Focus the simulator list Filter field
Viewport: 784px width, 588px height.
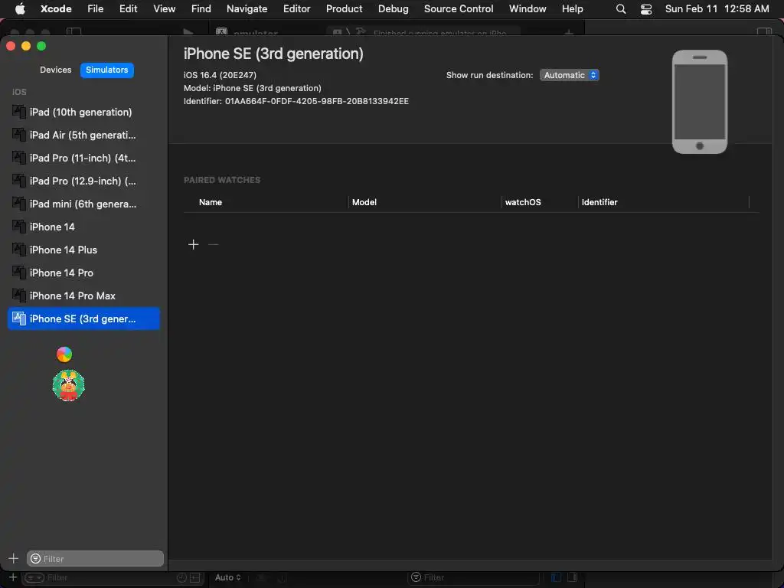(x=95, y=558)
